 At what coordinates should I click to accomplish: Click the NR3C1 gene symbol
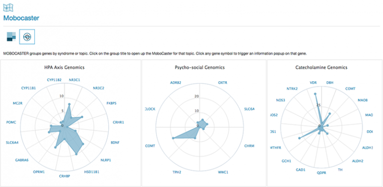(x=74, y=80)
